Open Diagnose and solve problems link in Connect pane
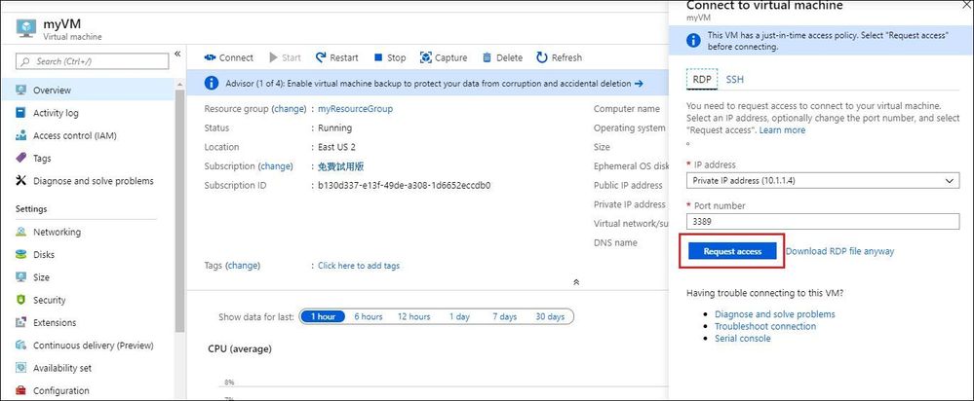 tap(774, 314)
